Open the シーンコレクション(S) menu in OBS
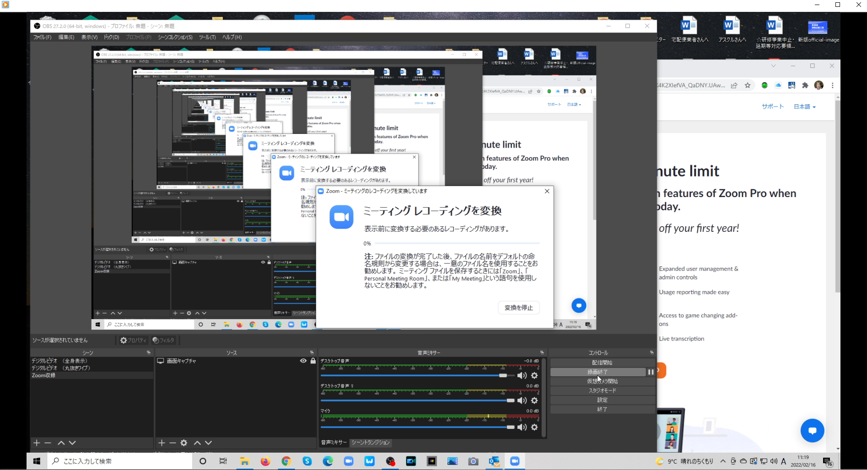This screenshot has height=470, width=867. point(175,37)
